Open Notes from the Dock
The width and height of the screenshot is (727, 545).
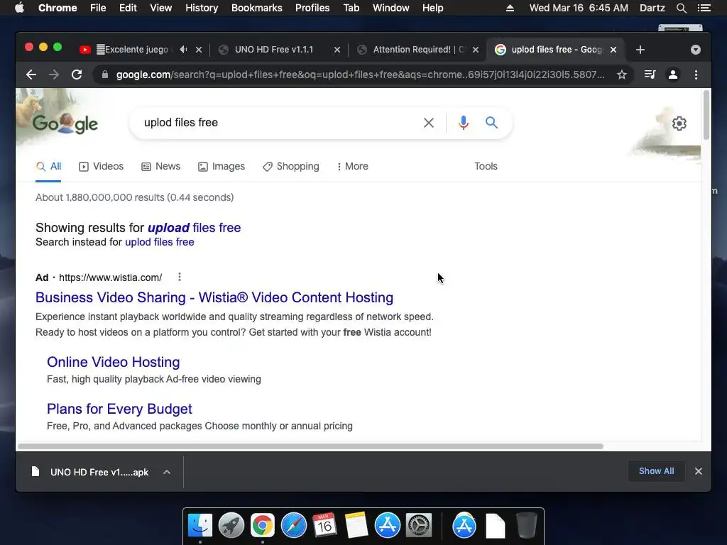356,525
